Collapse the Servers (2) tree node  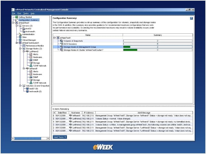[16, 26]
